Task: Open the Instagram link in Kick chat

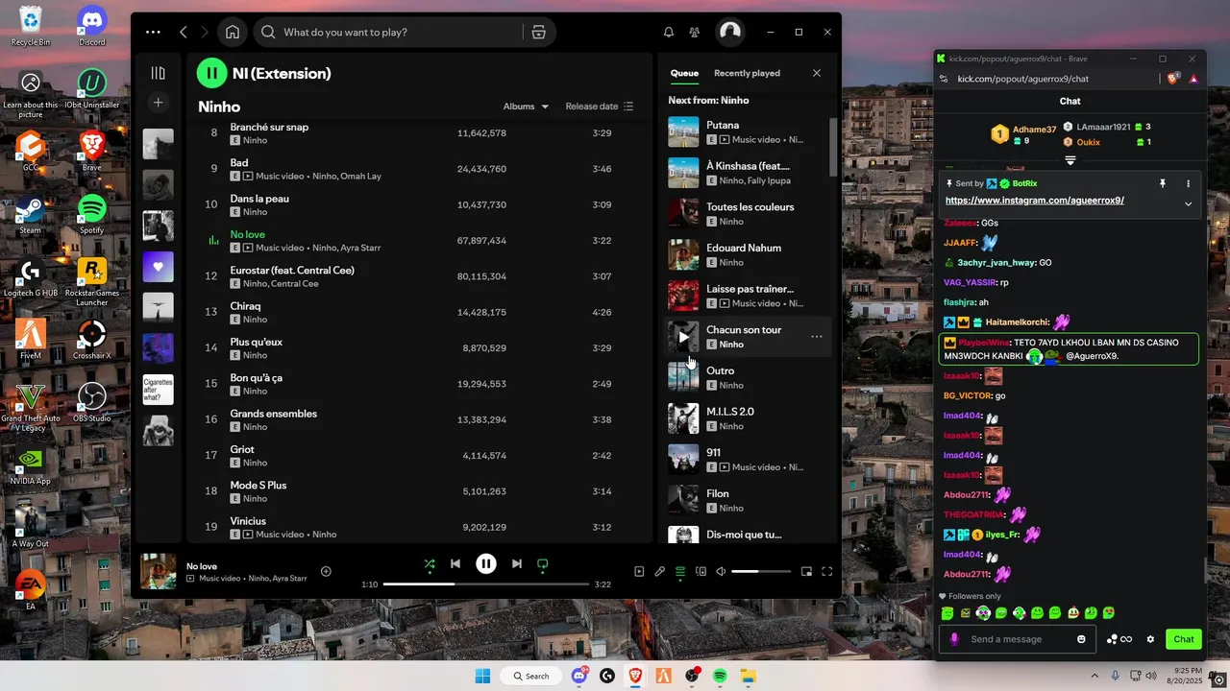Action: (x=1035, y=201)
